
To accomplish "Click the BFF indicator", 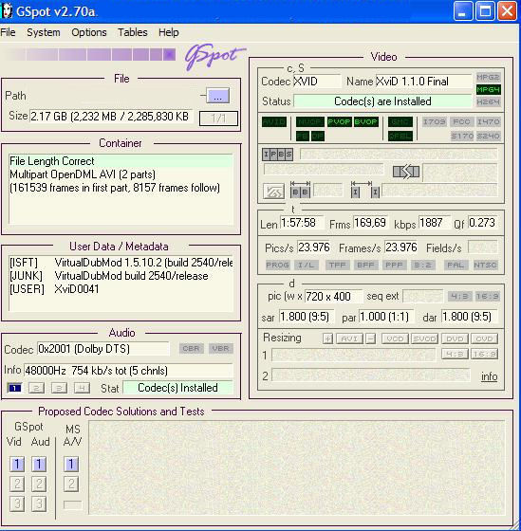I will pos(365,265).
